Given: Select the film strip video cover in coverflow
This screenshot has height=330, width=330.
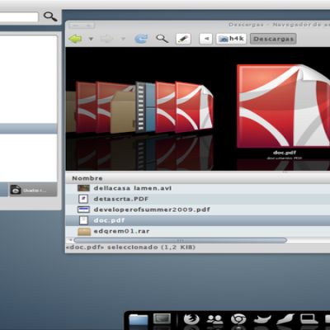Looking at the screenshot, I should pyautogui.click(x=145, y=106).
